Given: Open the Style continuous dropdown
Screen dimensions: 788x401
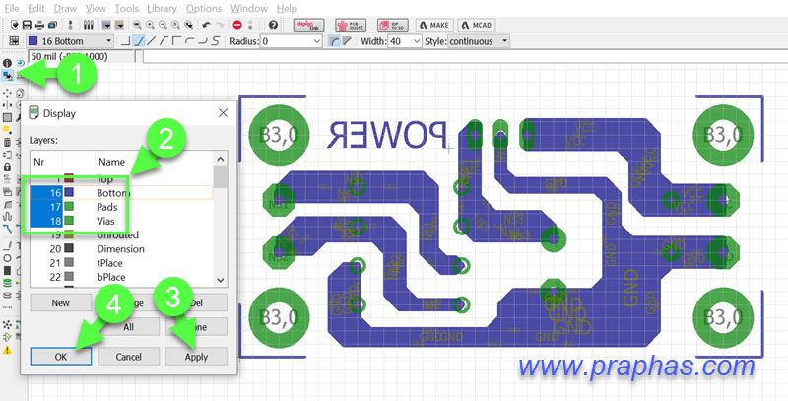Looking at the screenshot, I should 479,41.
